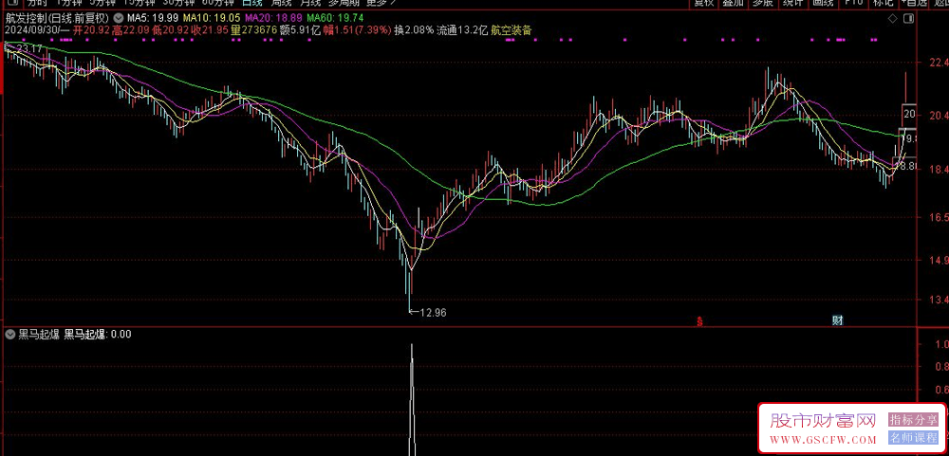Open the F10 company info button
949x456 pixels.
(x=853, y=3)
